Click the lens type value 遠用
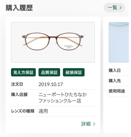Image resolution: width=131 pixels, height=137 pixels. (43, 111)
